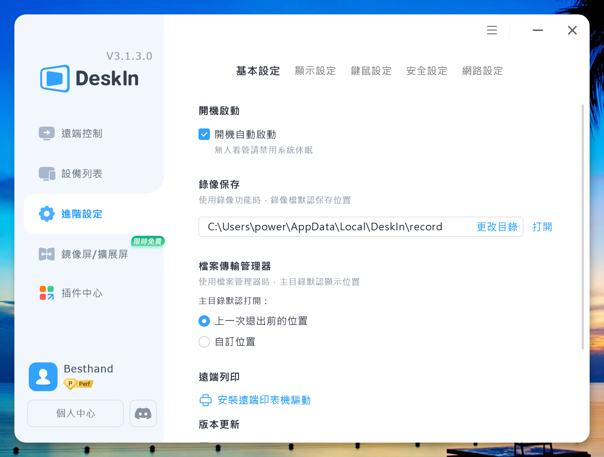Select 上一次退出前的位置 radio option
Screen dimensions: 604x457
tap(204, 321)
